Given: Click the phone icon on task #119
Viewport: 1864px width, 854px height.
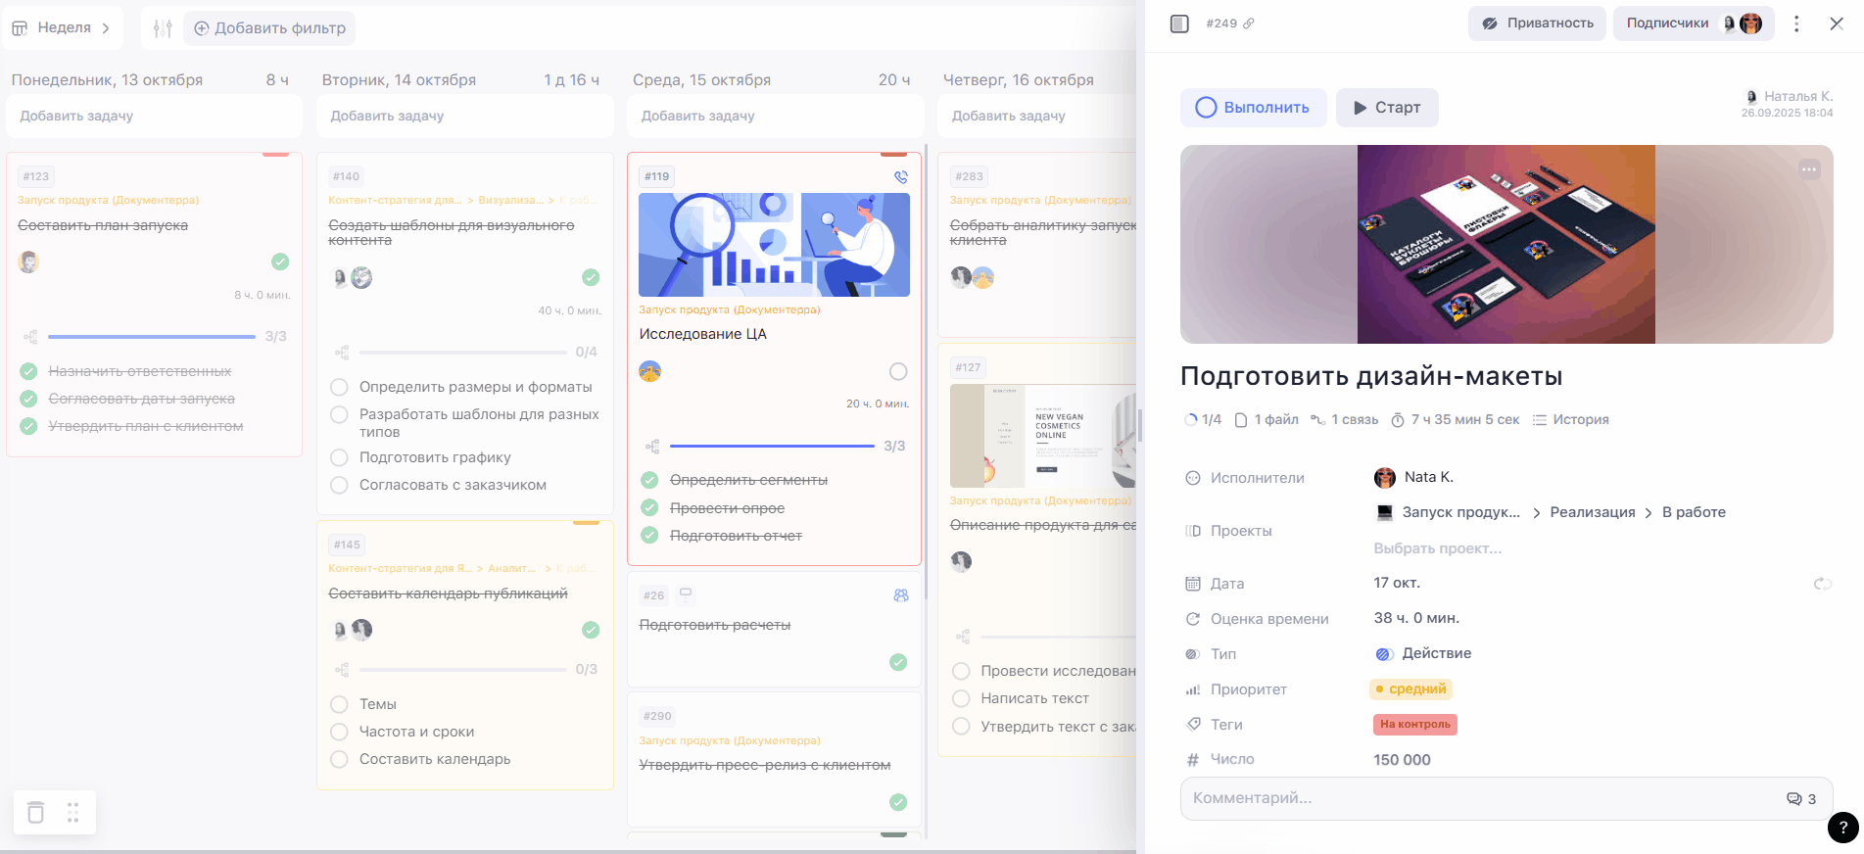Looking at the screenshot, I should (x=900, y=177).
